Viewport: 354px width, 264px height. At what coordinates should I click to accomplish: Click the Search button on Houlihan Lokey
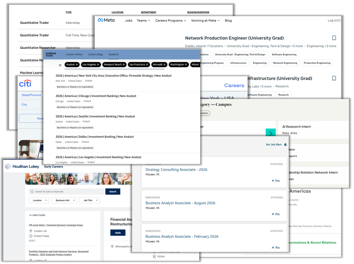click(x=113, y=191)
